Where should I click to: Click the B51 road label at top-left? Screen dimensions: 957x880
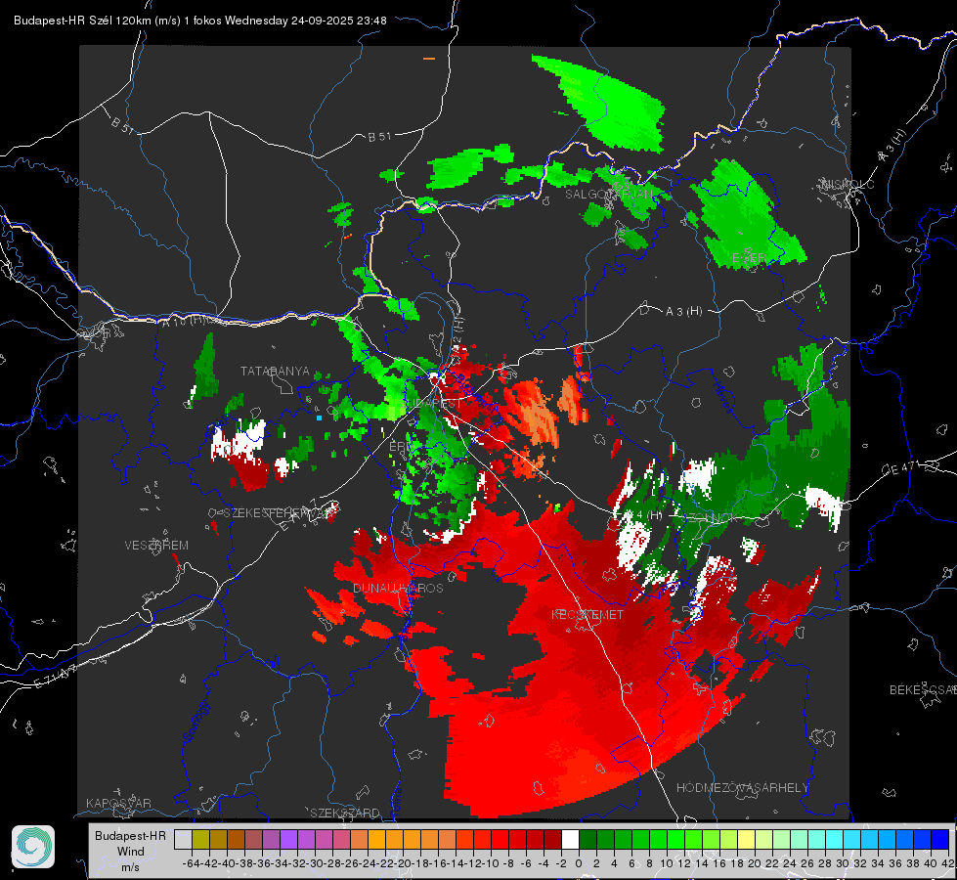121,125
